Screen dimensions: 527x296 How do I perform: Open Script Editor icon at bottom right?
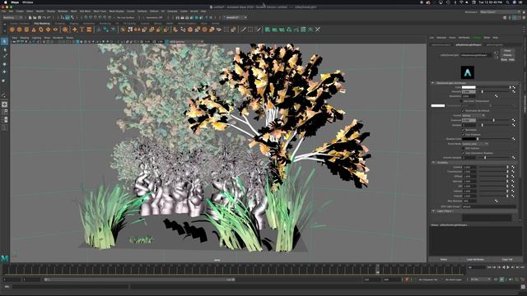tap(523, 287)
